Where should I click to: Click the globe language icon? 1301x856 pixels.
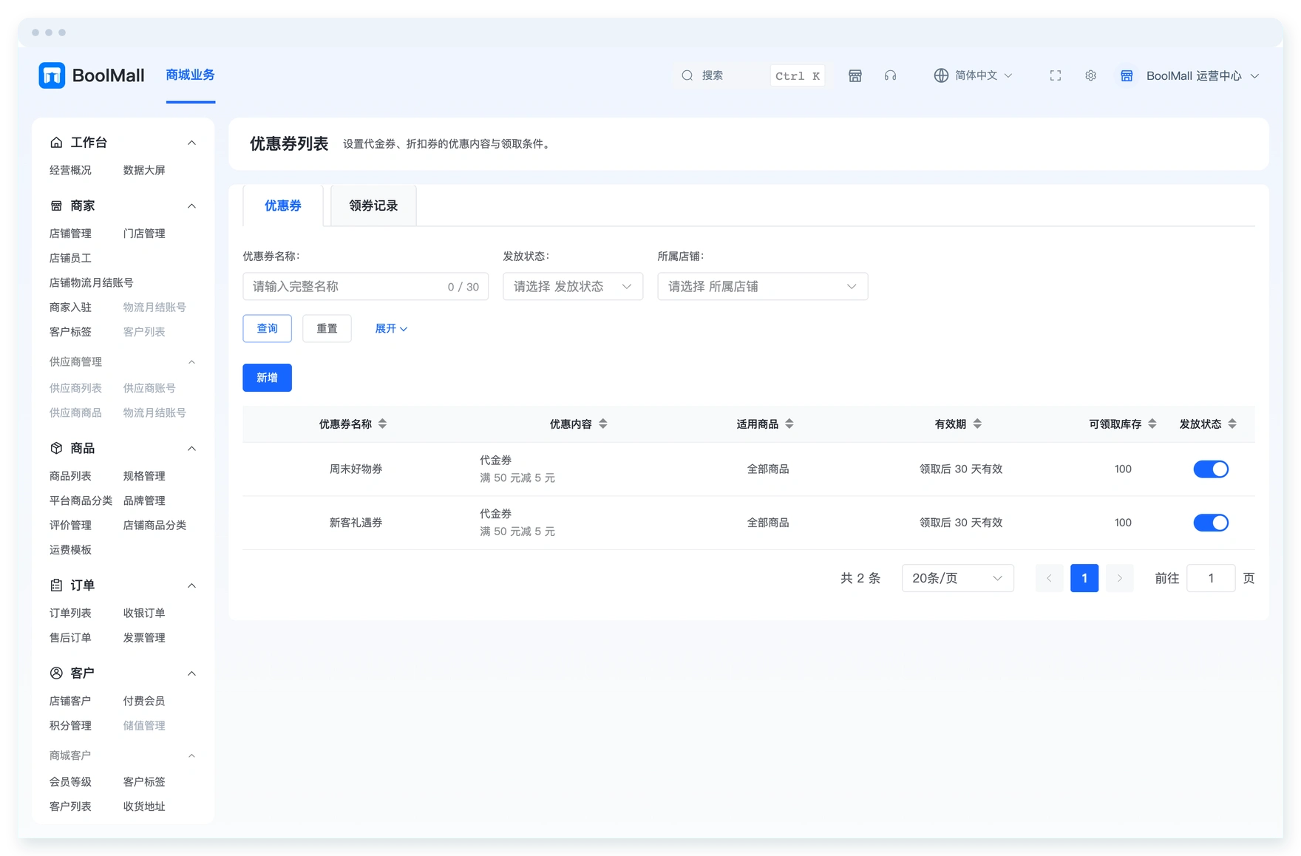click(x=940, y=75)
